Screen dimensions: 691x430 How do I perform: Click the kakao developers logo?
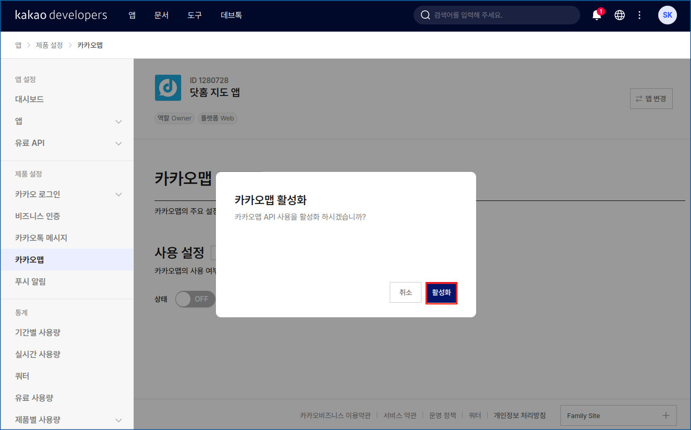[x=61, y=15]
